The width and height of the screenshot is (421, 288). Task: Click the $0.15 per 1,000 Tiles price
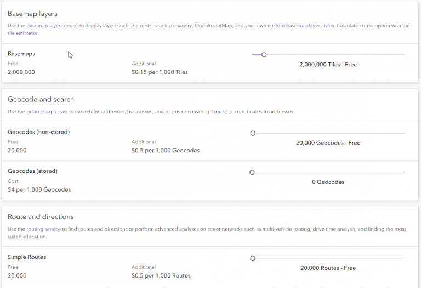tap(160, 72)
